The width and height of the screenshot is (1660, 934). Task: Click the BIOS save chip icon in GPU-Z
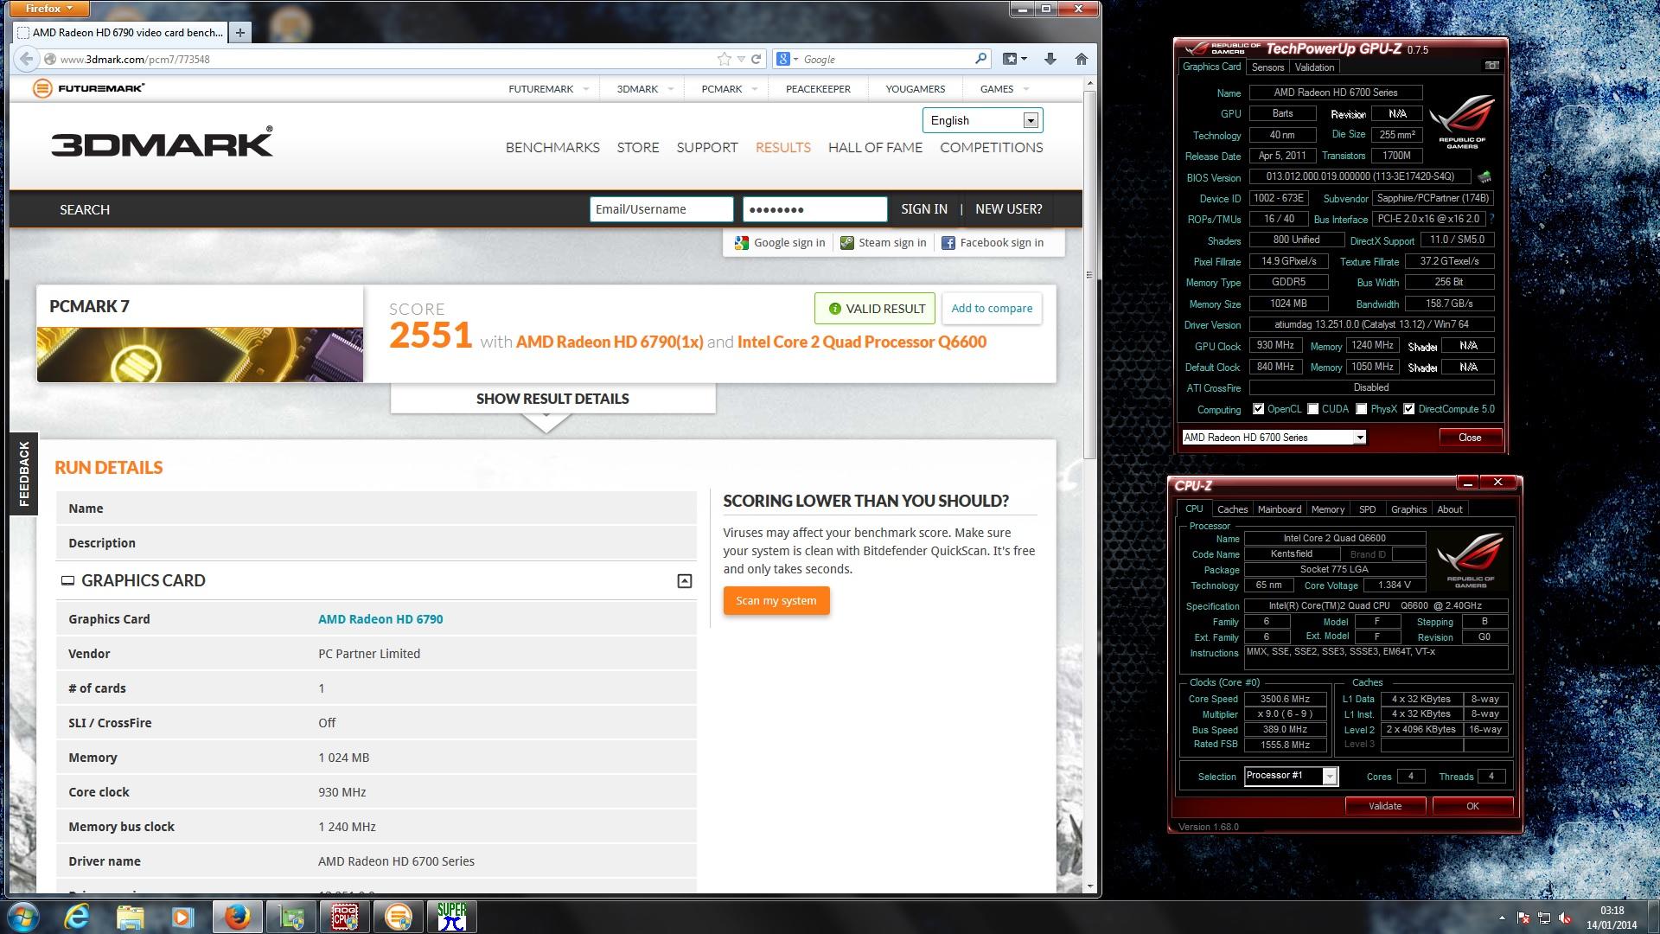click(1484, 176)
